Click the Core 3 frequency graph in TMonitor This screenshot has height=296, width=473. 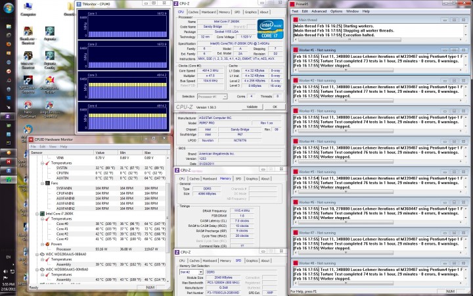click(127, 87)
